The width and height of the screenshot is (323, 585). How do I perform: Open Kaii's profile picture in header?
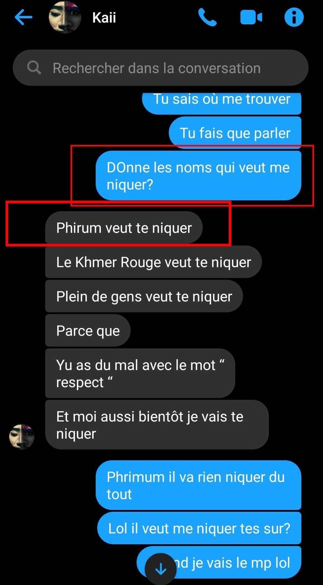[65, 17]
